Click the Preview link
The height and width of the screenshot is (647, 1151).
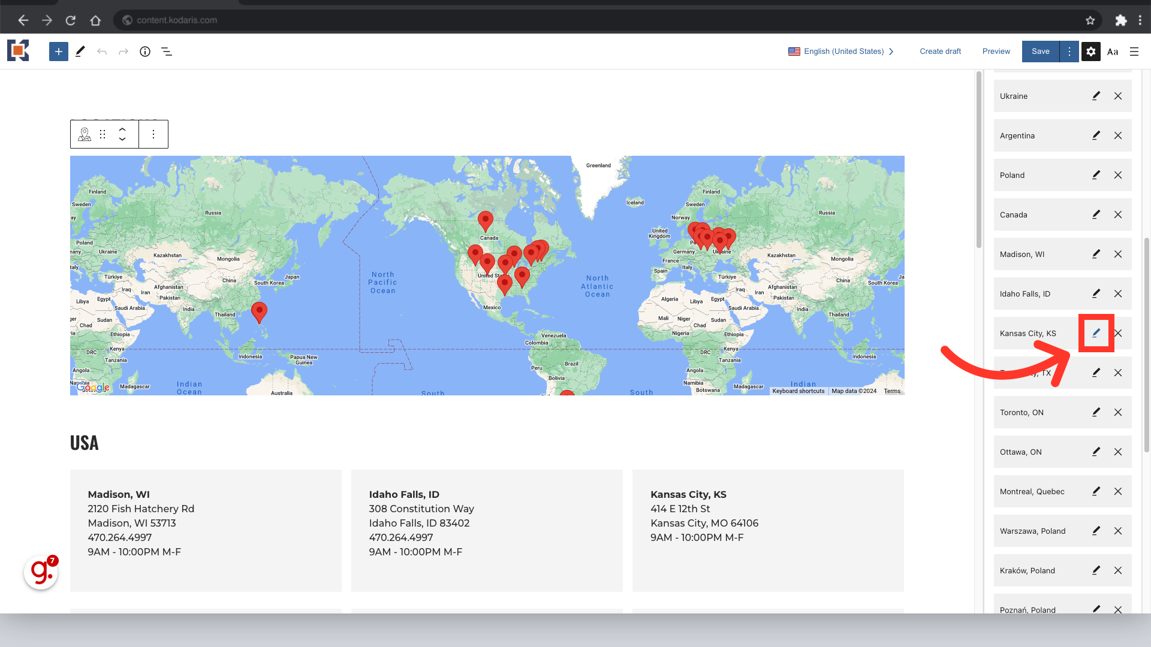tap(996, 52)
